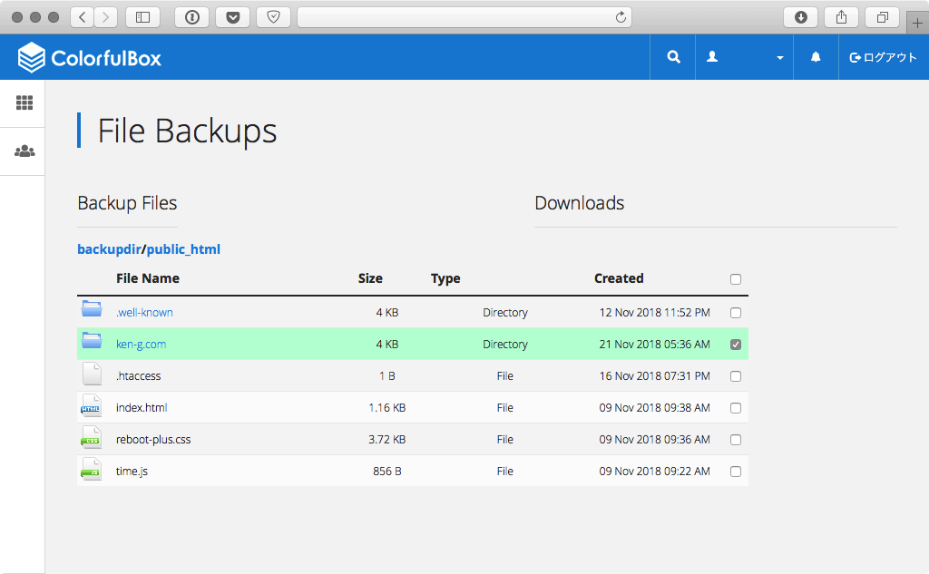The height and width of the screenshot is (574, 929).
Task: Show the Safari sidebar
Action: (142, 17)
